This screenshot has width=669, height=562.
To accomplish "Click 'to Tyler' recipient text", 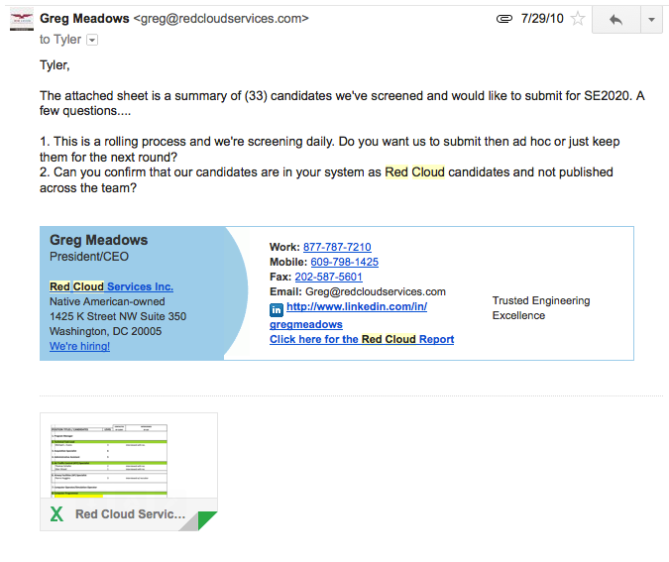I will tap(60, 40).
